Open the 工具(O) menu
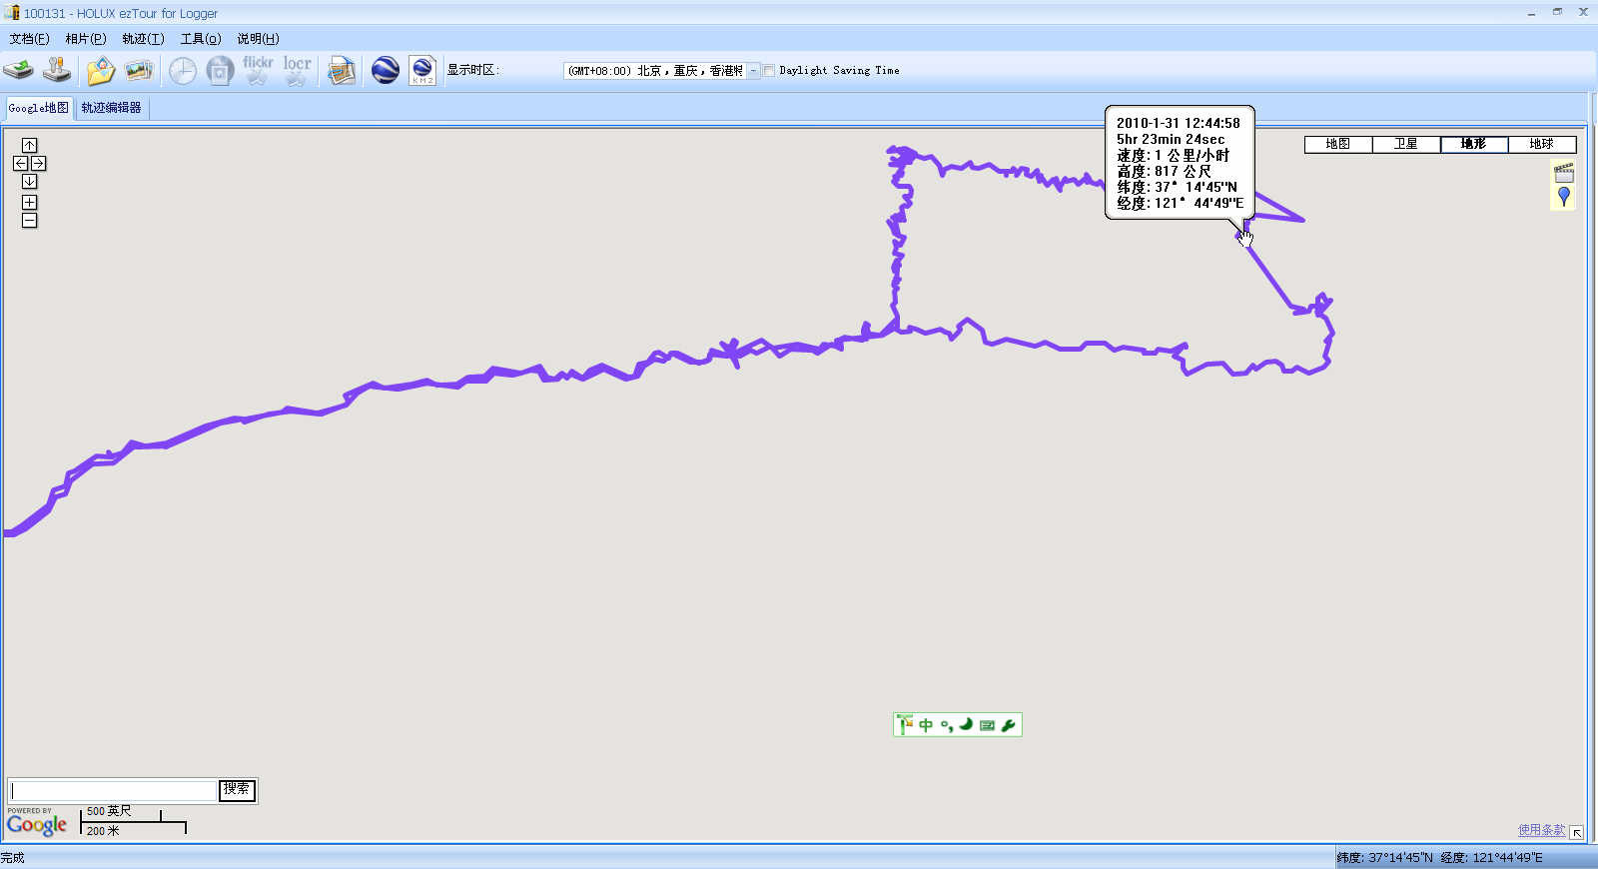Viewport: 1598px width, 869px height. coord(201,38)
